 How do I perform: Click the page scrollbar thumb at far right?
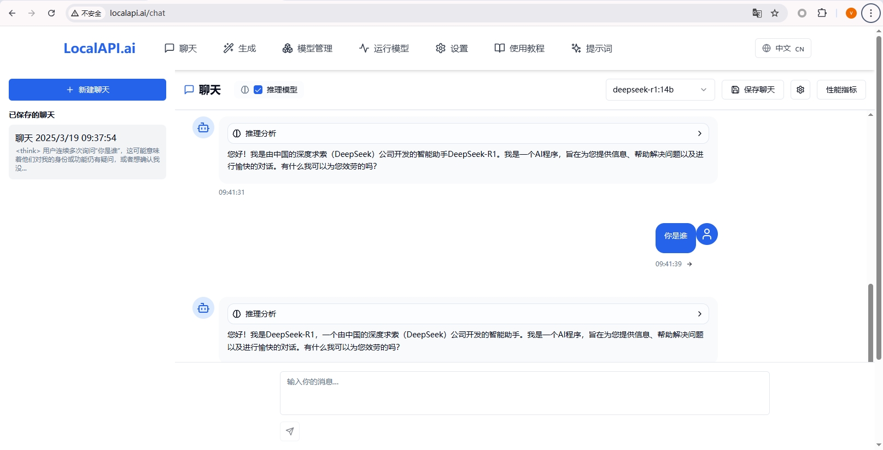coord(879,198)
